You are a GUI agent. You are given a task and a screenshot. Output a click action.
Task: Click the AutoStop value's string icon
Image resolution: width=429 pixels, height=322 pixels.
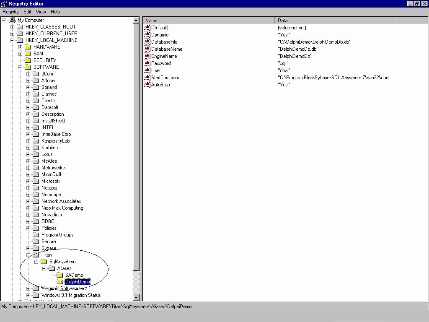click(x=147, y=85)
